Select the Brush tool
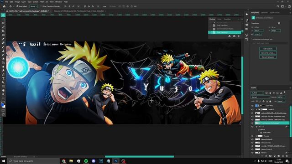The image size is (292, 164). pos(3,46)
